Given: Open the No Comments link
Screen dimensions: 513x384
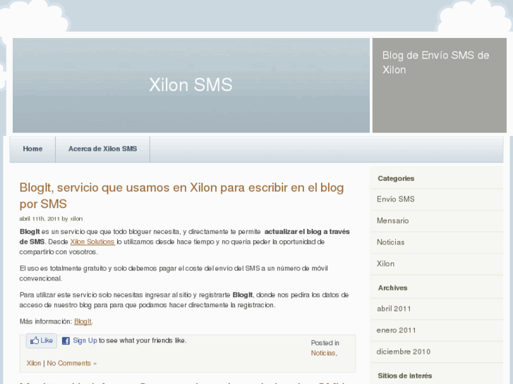Looking at the screenshot, I should pos(72,363).
